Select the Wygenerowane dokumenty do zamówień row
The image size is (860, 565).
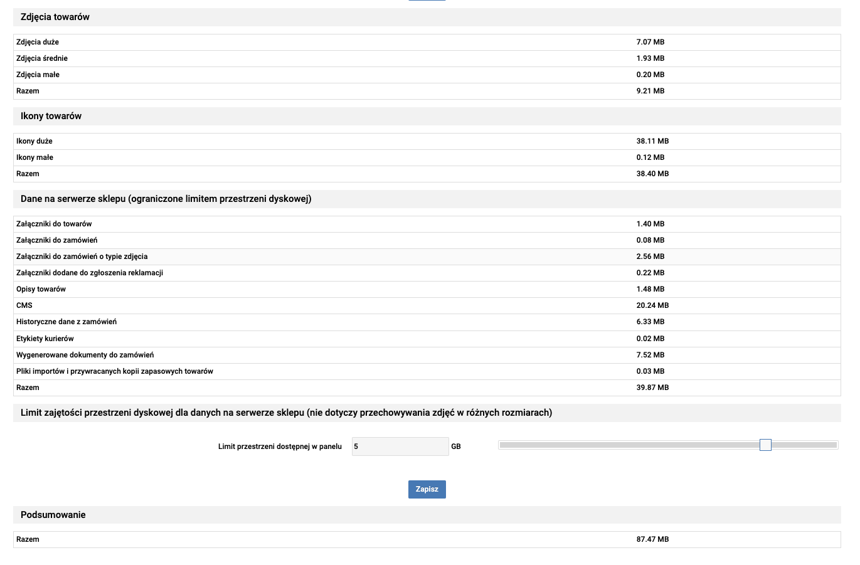427,355
